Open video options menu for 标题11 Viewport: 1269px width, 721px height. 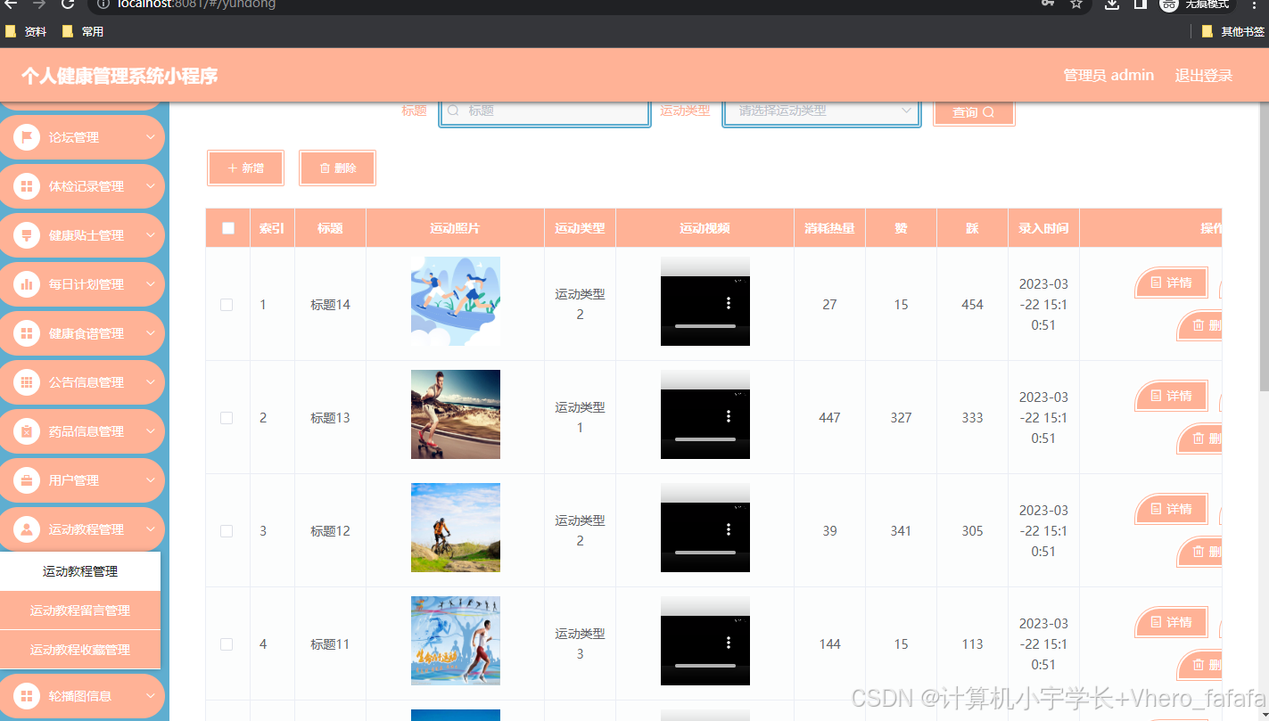click(729, 643)
